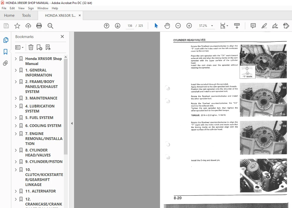
Task: Close the Bookmarks panel
Action: pyautogui.click(x=62, y=37)
